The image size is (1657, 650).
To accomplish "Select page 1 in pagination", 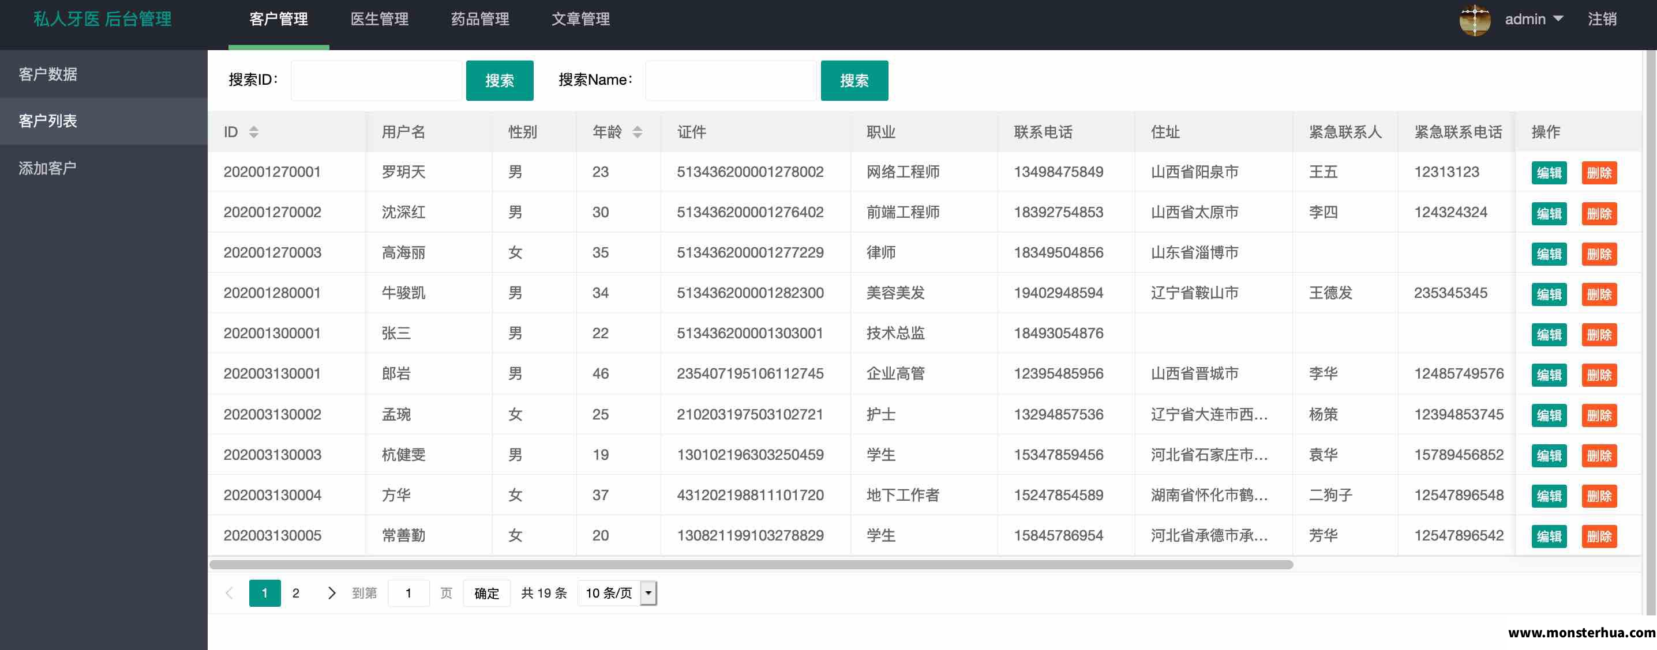I will pyautogui.click(x=264, y=593).
